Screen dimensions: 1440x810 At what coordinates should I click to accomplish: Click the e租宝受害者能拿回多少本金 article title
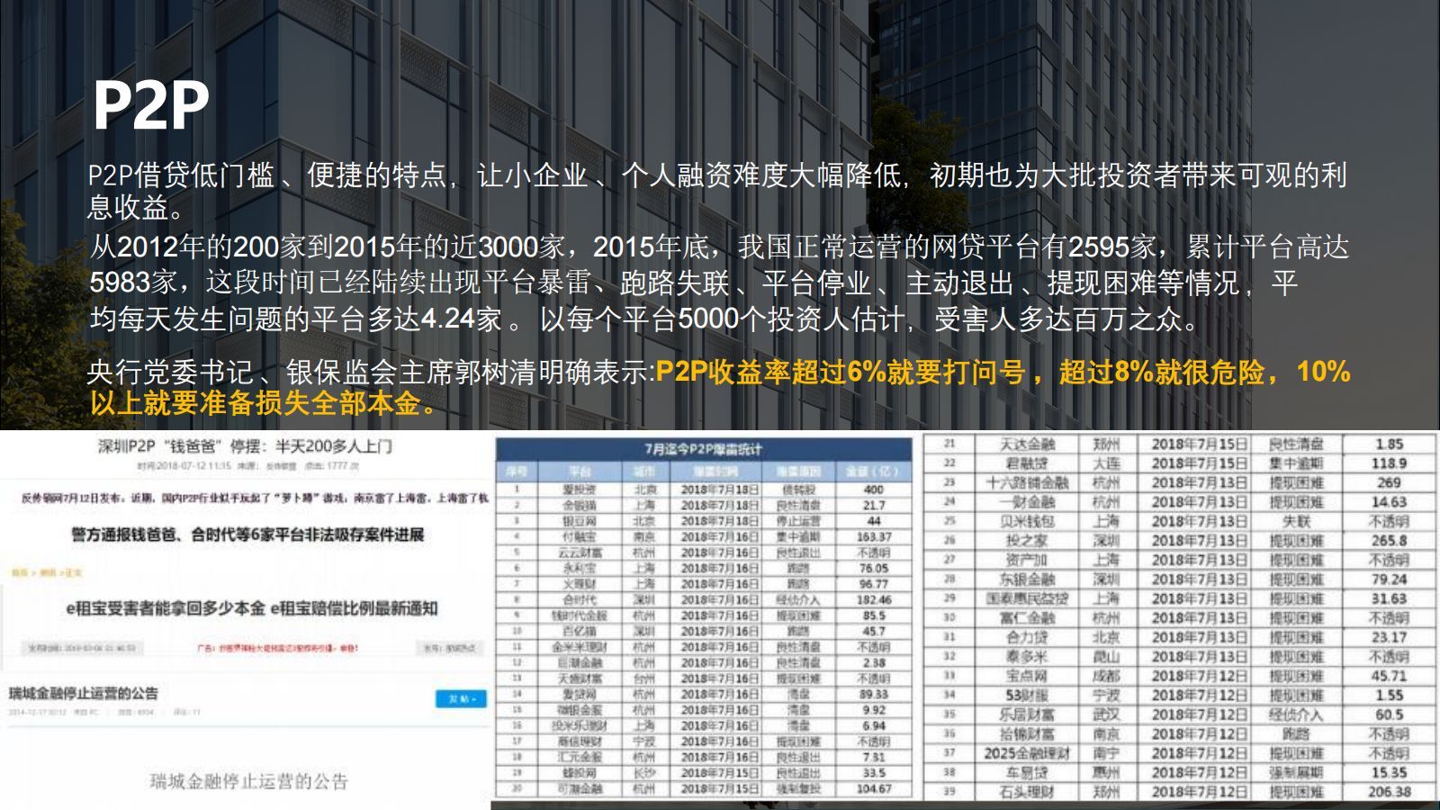coord(251,608)
